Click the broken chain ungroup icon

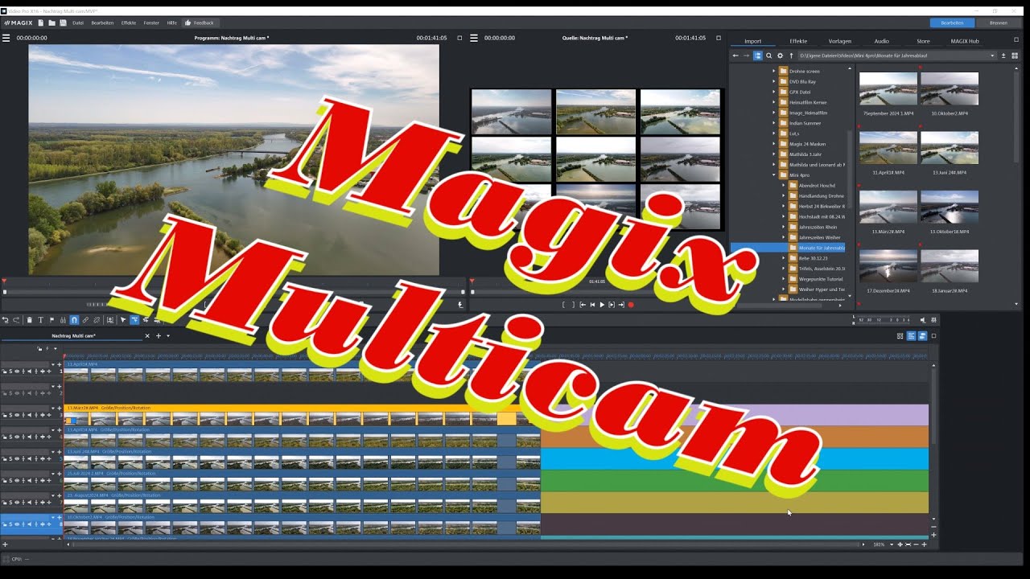[x=97, y=320]
